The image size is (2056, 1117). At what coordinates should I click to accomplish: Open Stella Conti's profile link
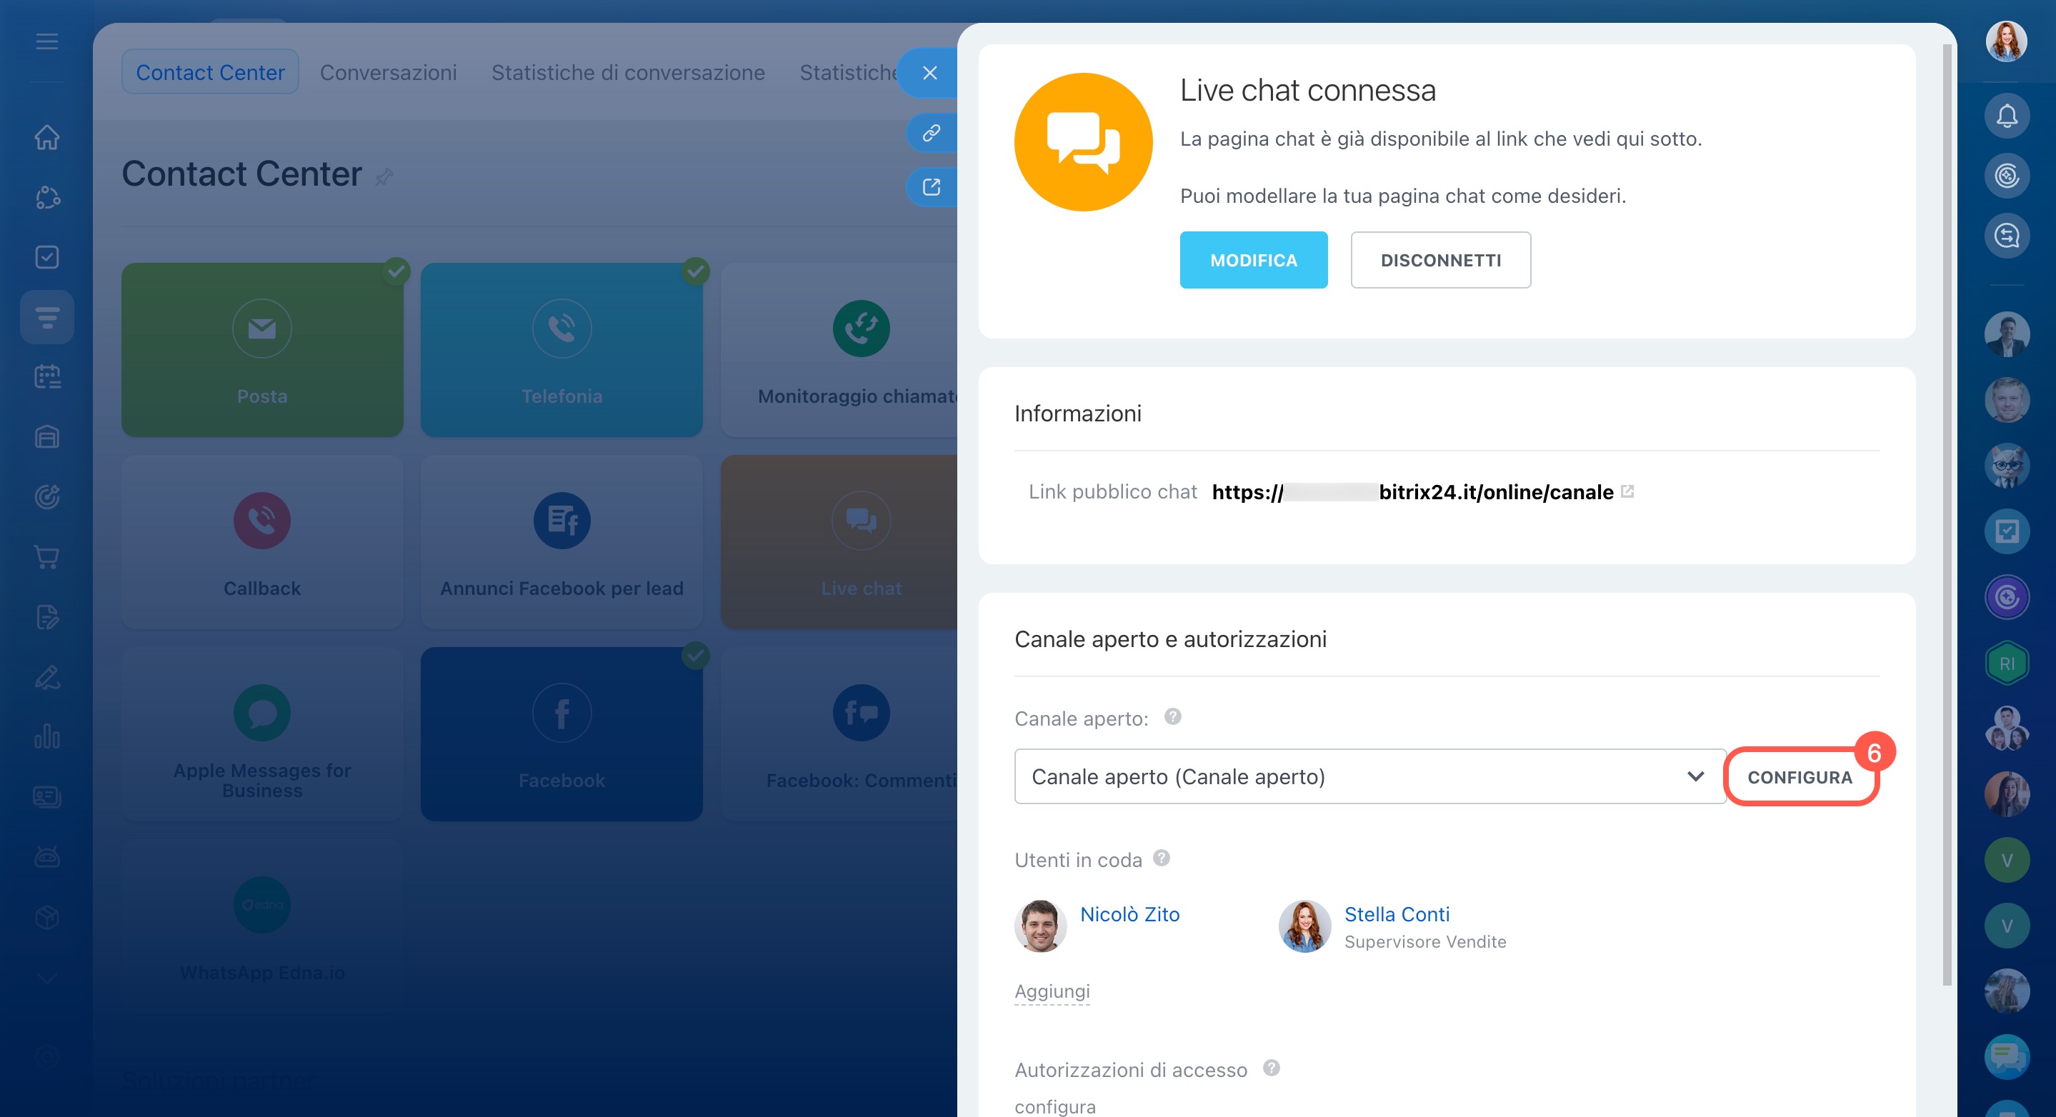1396,914
